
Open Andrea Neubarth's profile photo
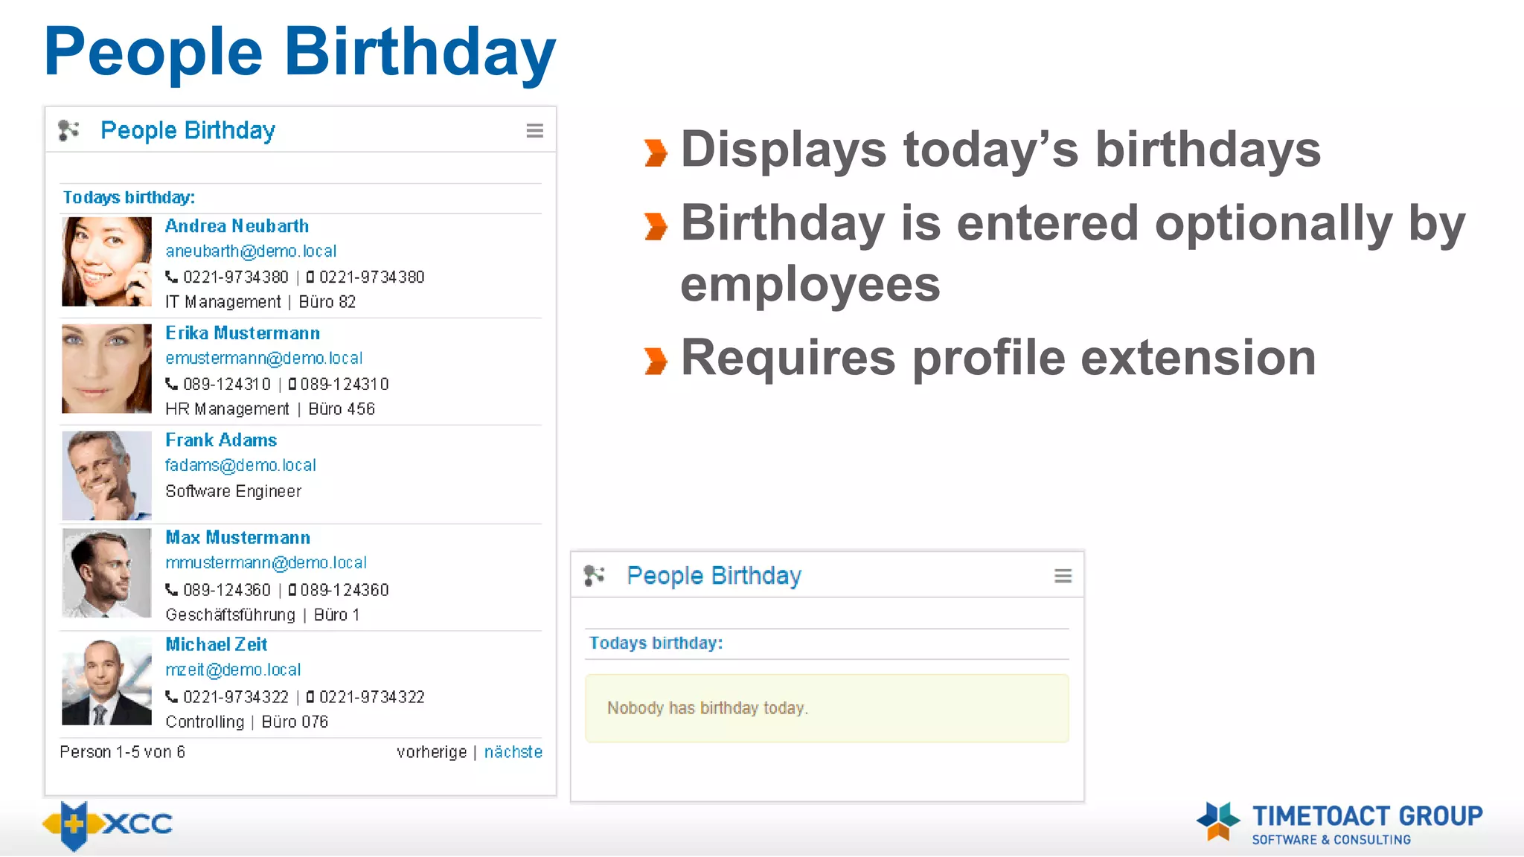[106, 262]
